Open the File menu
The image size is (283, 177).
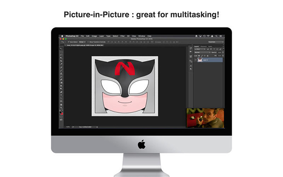pyautogui.click(x=82, y=36)
